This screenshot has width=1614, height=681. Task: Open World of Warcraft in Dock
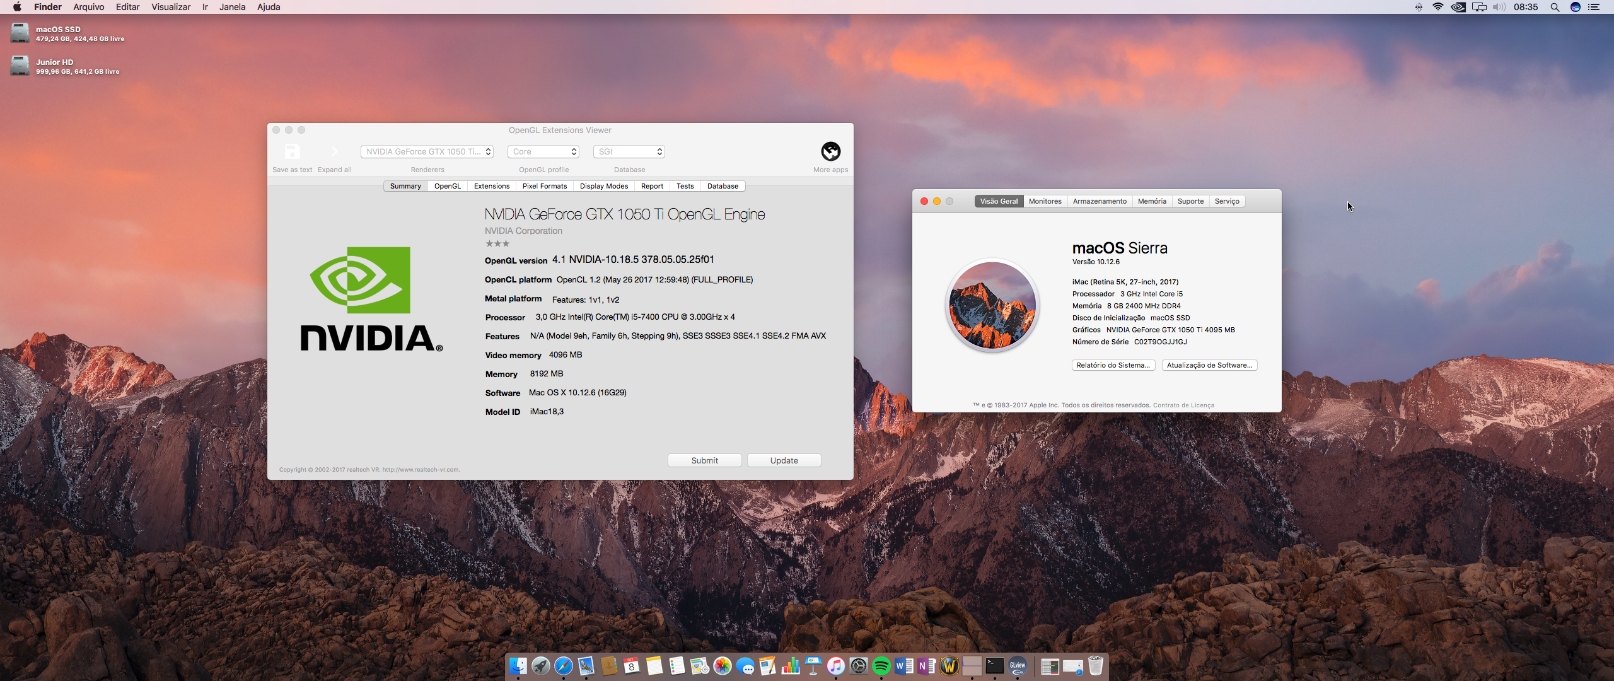point(949,666)
